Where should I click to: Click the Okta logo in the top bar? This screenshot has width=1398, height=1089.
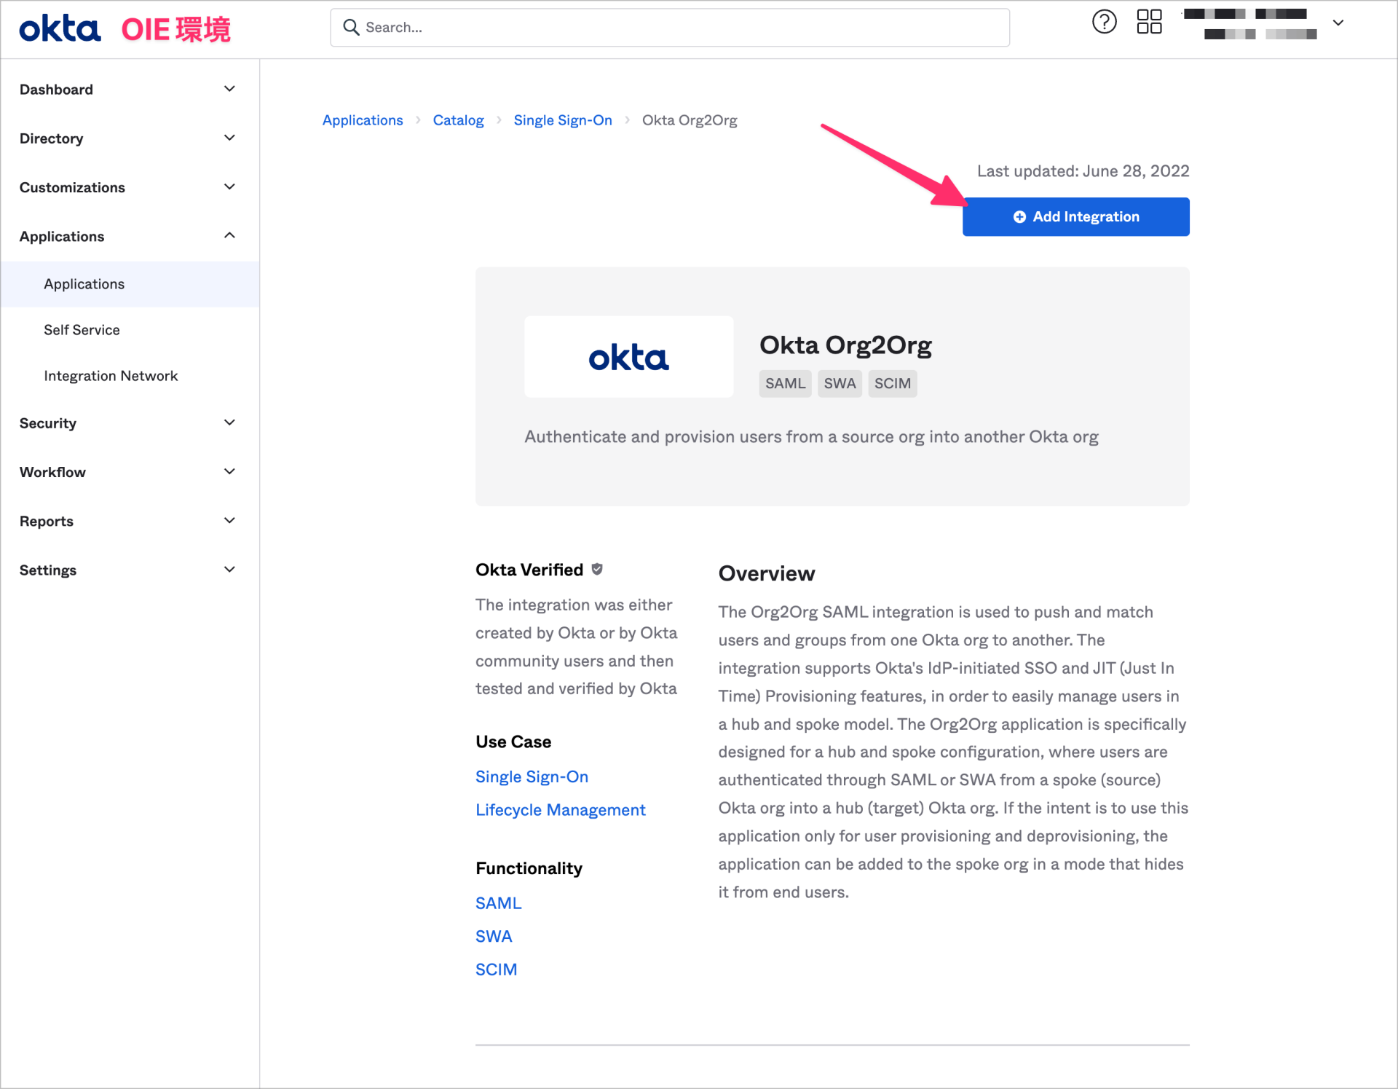pos(60,28)
